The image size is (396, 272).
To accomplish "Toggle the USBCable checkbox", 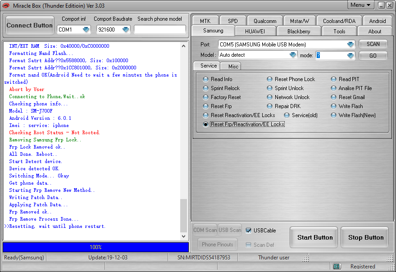I will [249, 231].
